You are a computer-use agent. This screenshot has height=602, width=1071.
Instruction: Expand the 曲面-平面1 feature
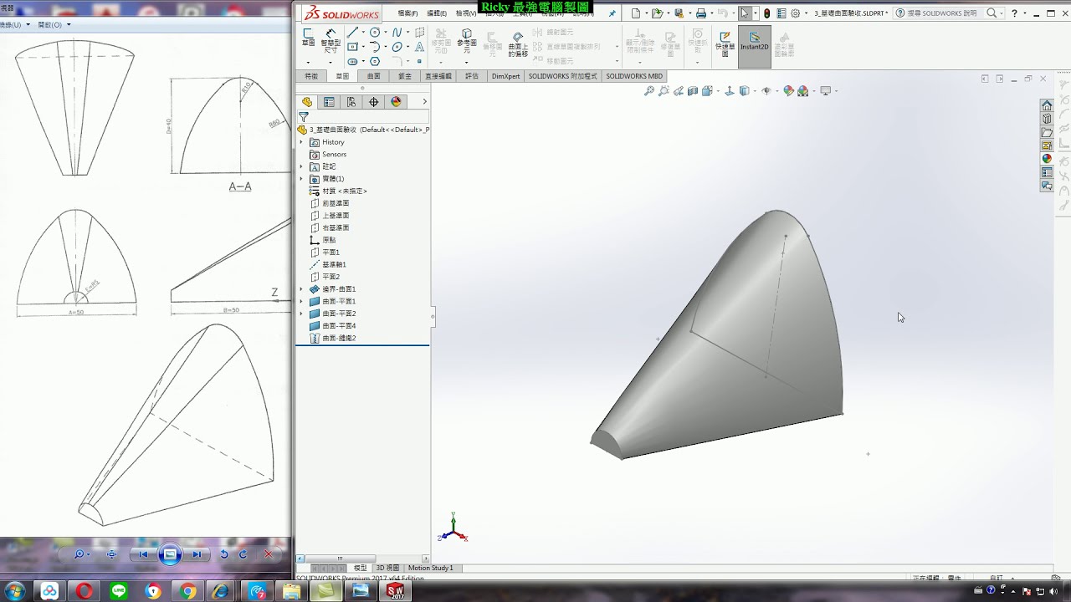pos(301,301)
